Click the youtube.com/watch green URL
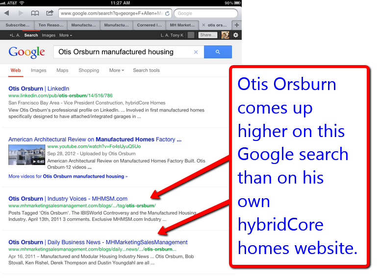The width and height of the screenshot is (379, 278). [x=94, y=146]
